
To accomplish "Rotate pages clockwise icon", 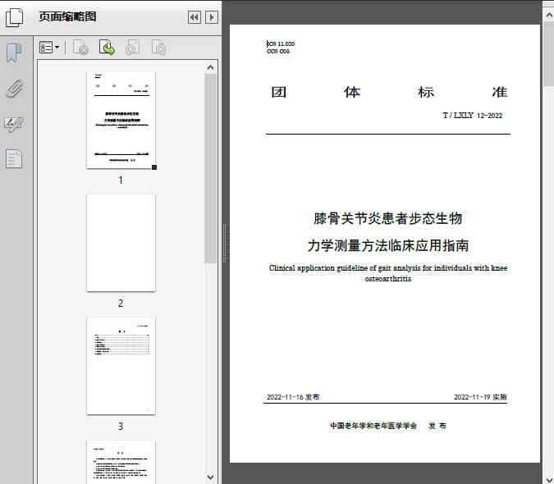I will 158,48.
